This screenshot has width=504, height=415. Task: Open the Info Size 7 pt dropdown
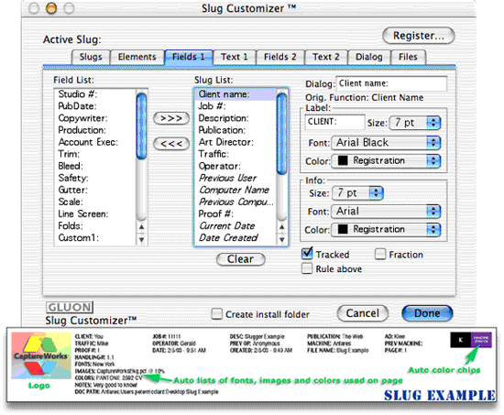point(357,193)
